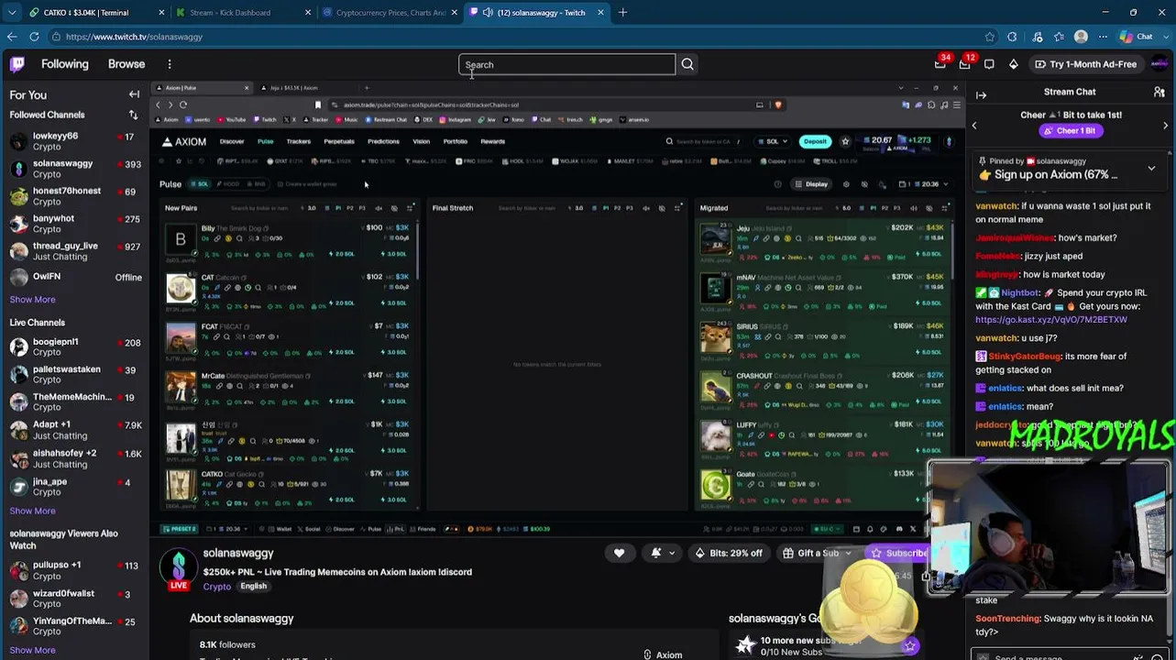The height and width of the screenshot is (660, 1176).
Task: Click the Twitch logo home icon
Action: 17,64
